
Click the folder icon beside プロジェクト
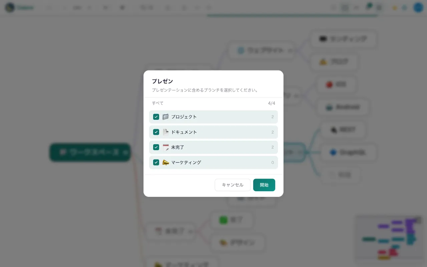[x=165, y=117]
